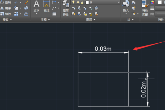This screenshot has height=110, width=165.
Task: Click the 0,03m horizontal dimension text
Action: (103, 49)
